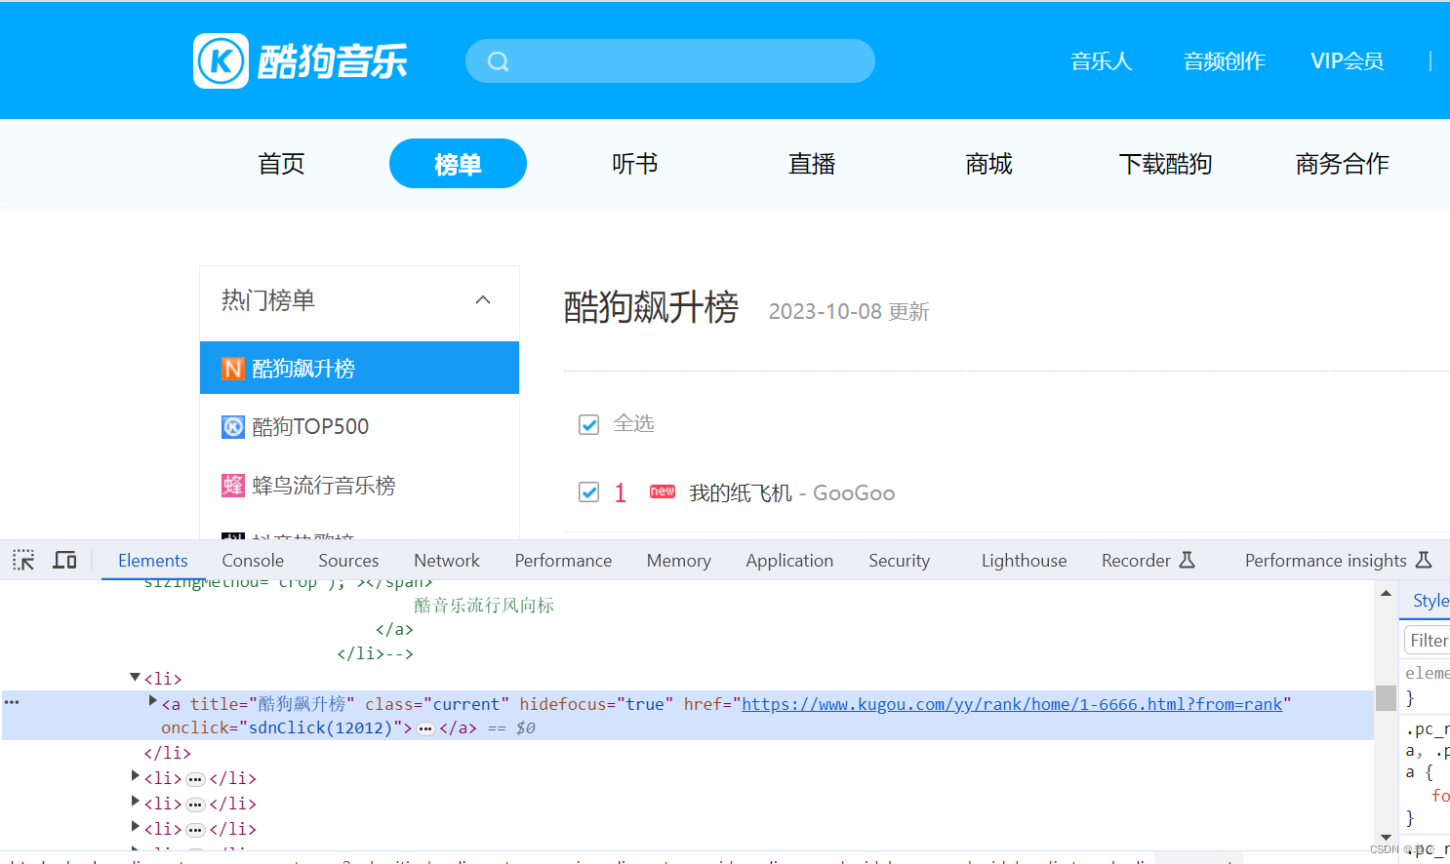Click the pink icon beside 蜂鸟流行音乐榜

pyautogui.click(x=233, y=485)
